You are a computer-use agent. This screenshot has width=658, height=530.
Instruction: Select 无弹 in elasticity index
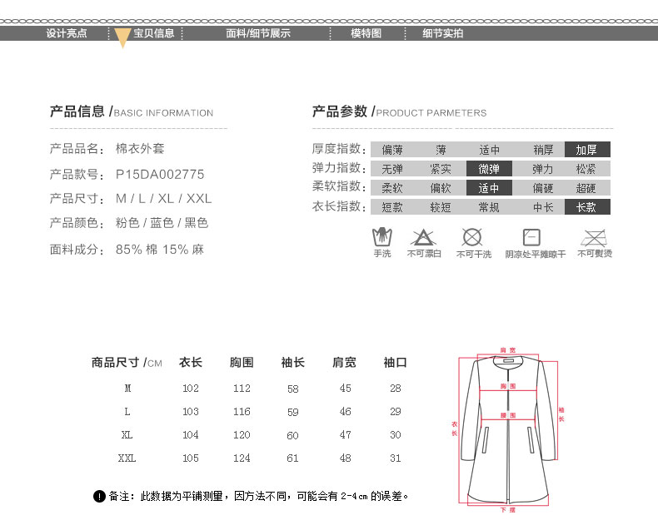(x=392, y=169)
